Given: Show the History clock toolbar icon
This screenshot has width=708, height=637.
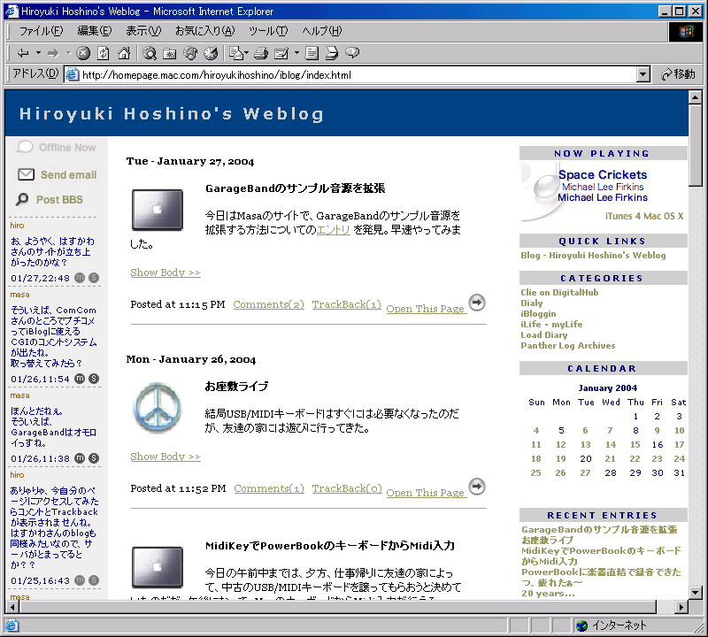Looking at the screenshot, I should 211,53.
